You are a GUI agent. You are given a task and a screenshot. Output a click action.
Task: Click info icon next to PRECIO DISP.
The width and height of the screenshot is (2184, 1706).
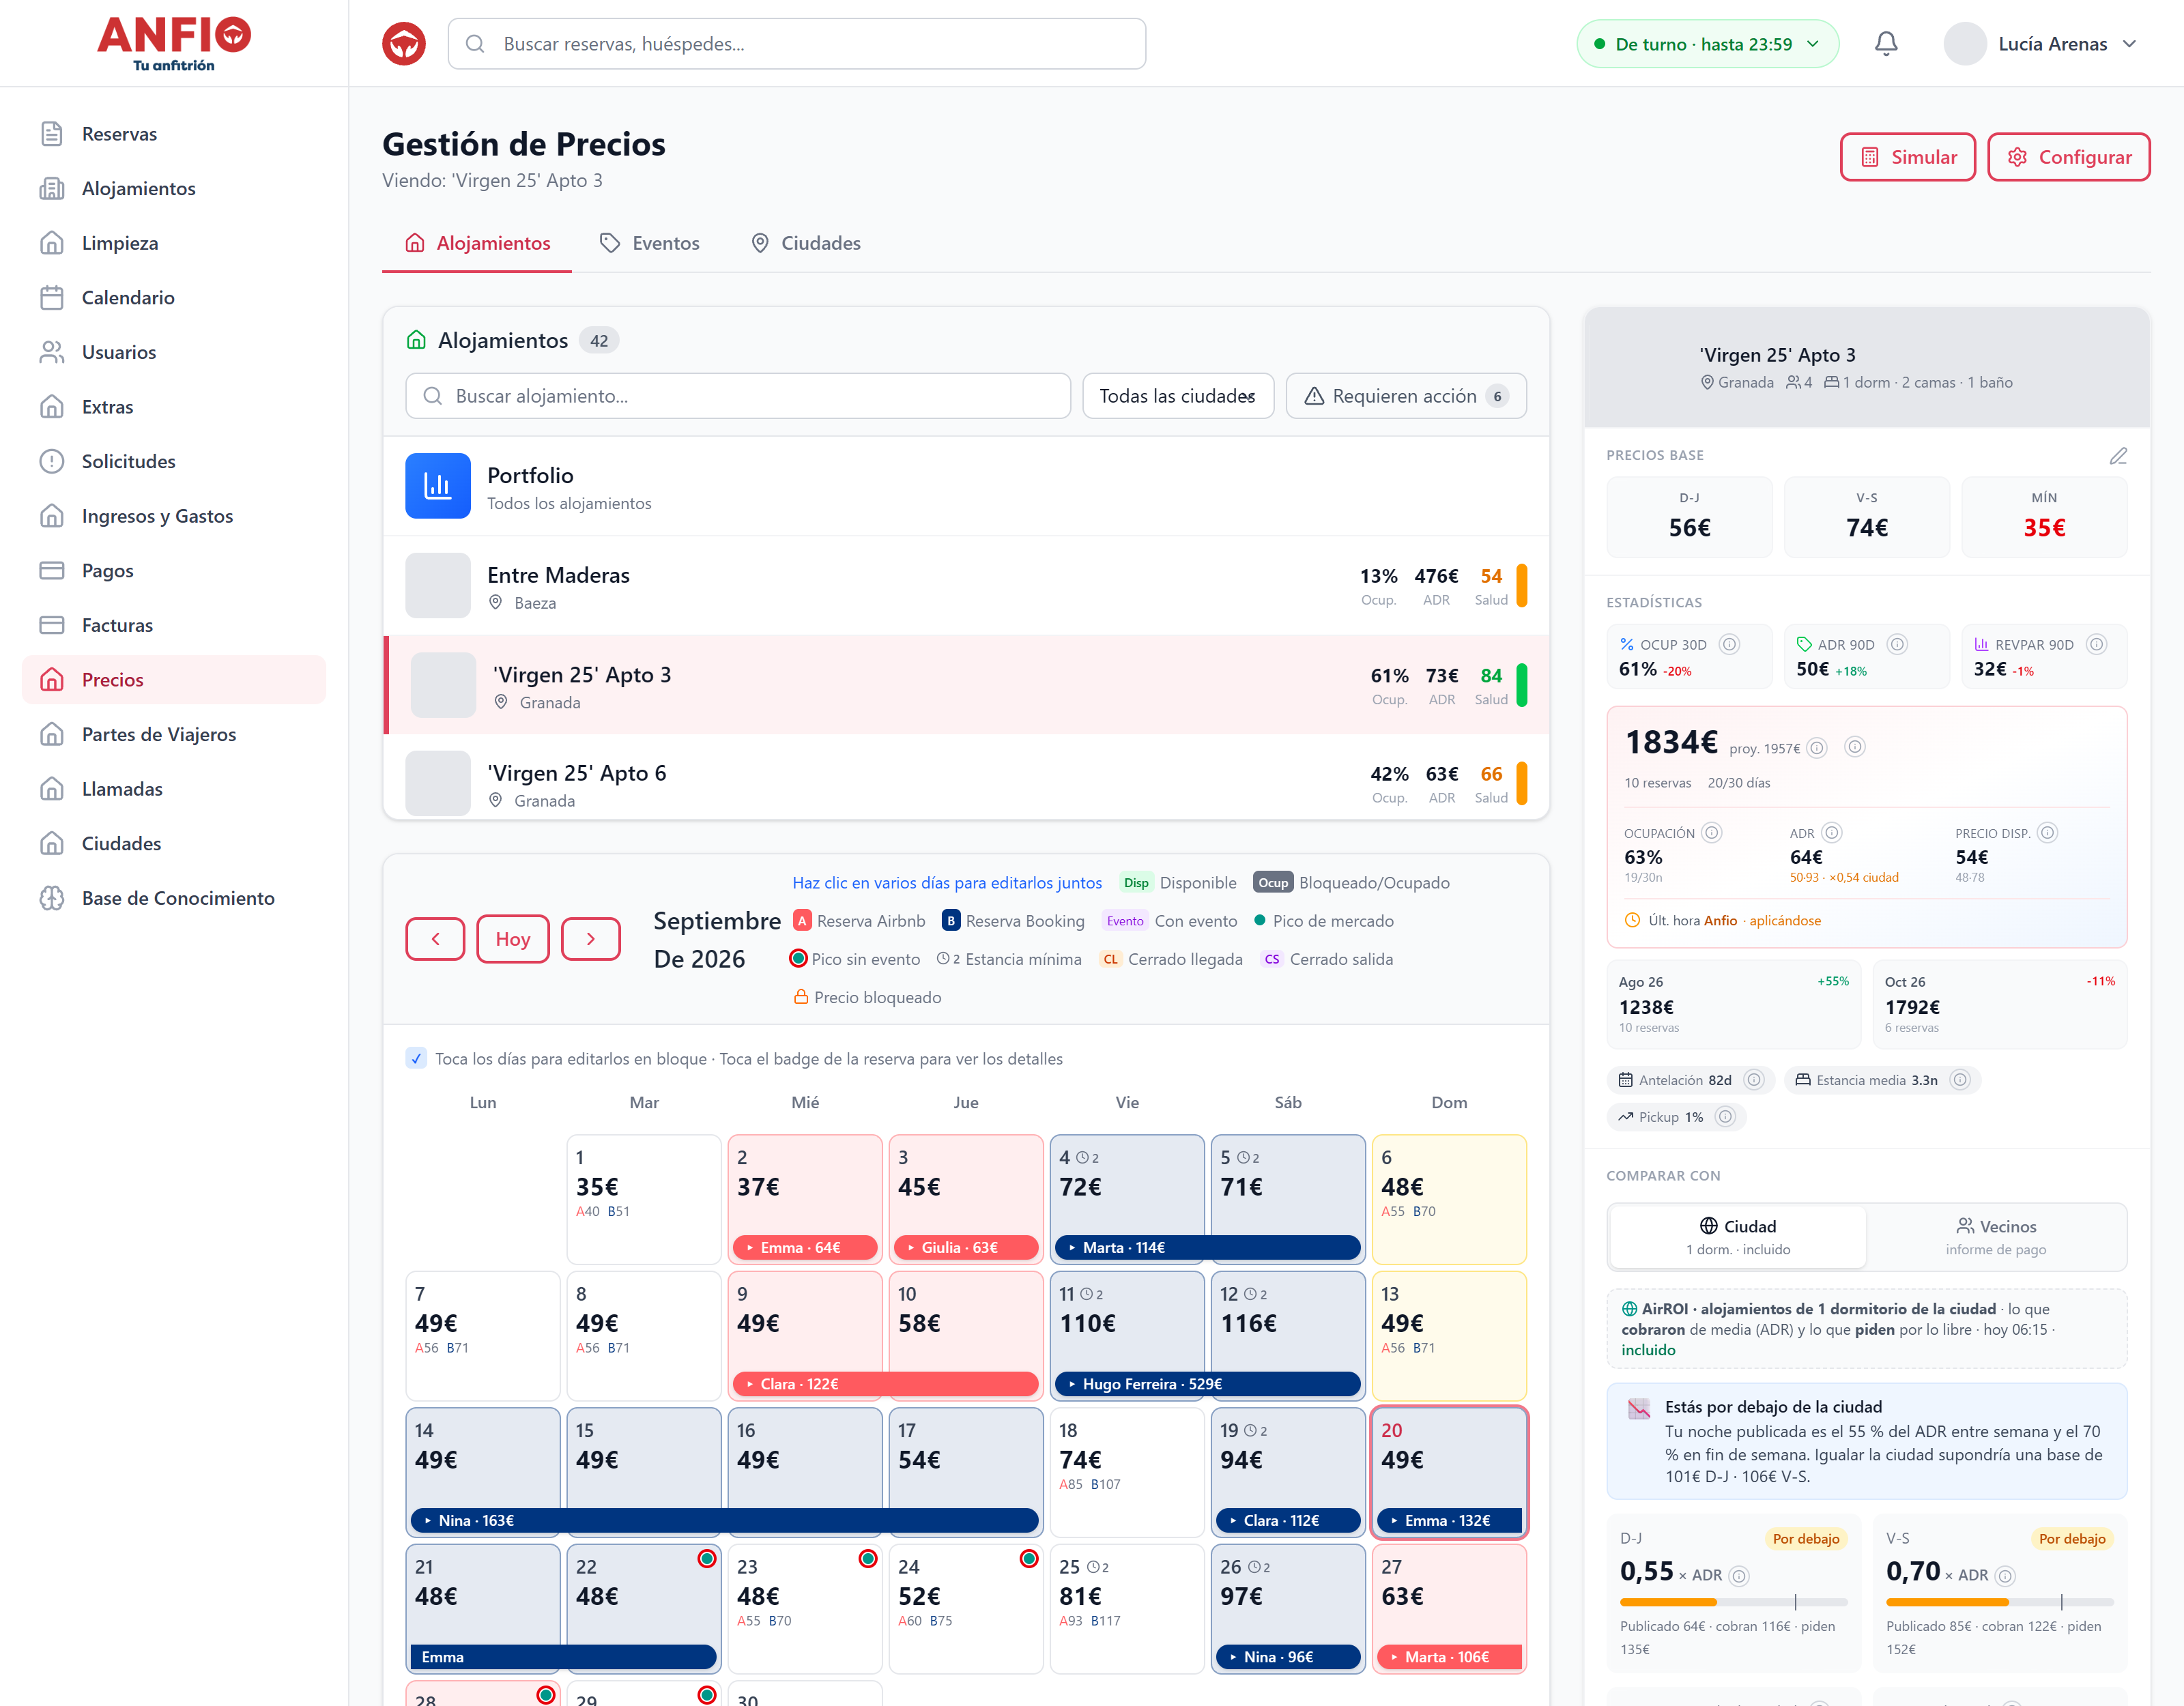pos(2048,833)
